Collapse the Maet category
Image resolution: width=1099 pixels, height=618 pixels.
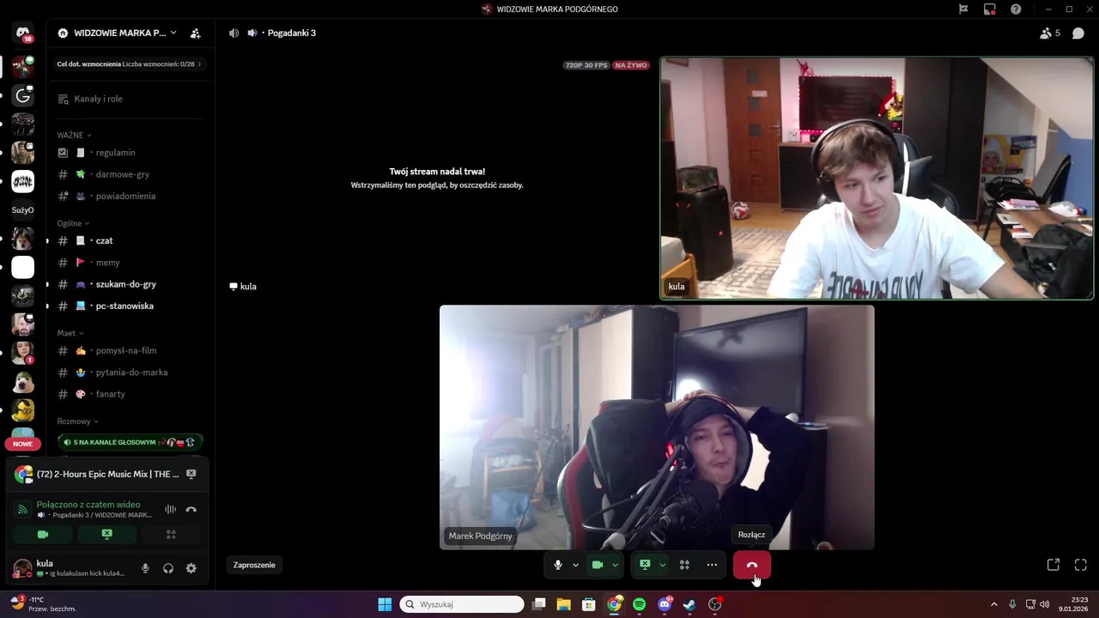click(70, 333)
